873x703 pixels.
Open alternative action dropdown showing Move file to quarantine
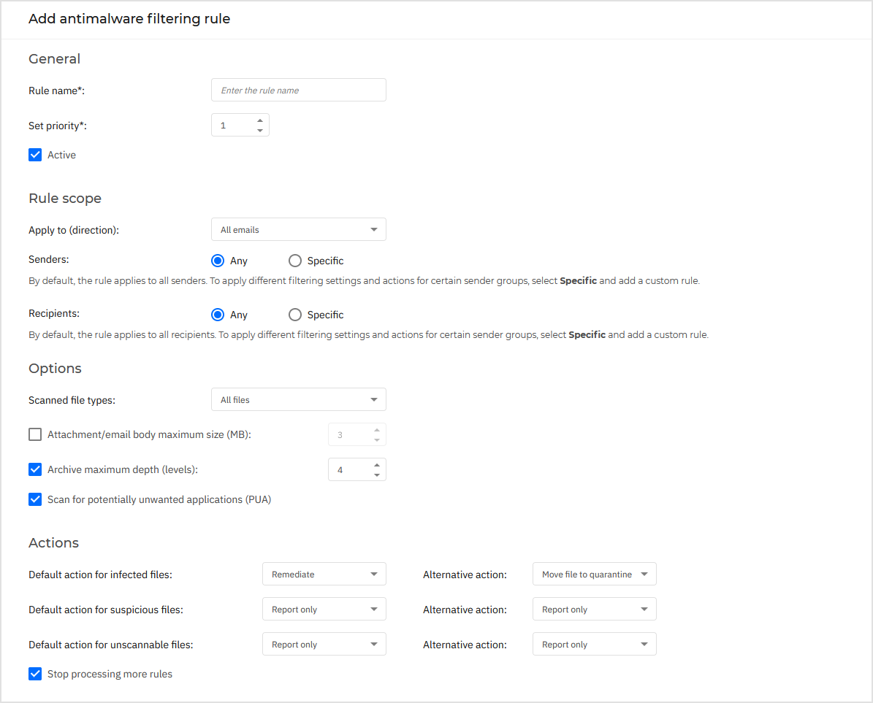[x=594, y=574]
